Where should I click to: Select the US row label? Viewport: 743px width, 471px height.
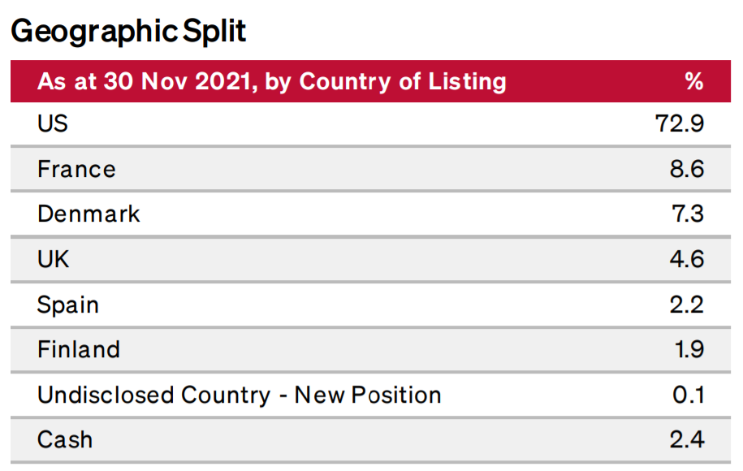pyautogui.click(x=53, y=123)
